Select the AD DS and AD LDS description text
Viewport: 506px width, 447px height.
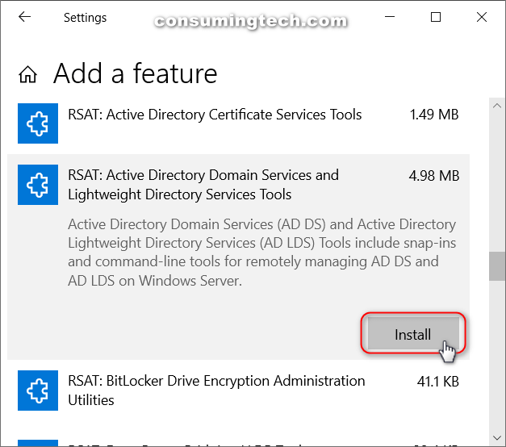tap(261, 253)
